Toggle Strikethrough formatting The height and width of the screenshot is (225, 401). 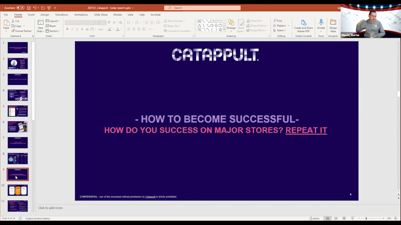tap(87, 29)
